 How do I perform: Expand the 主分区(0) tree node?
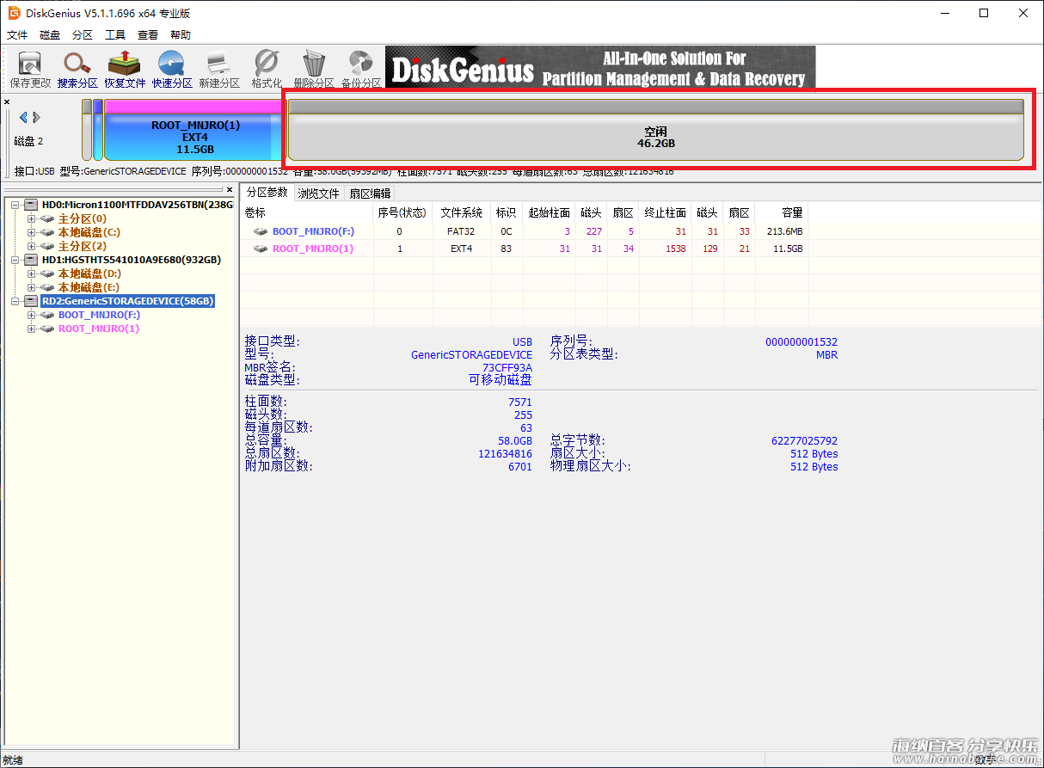(32, 218)
